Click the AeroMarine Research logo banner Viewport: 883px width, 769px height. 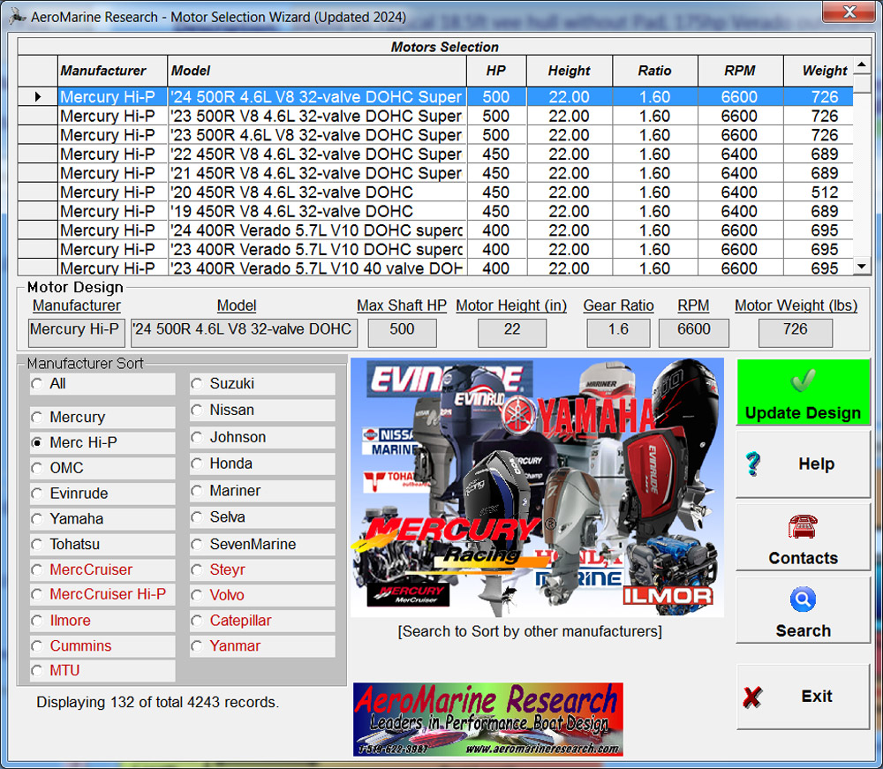click(x=487, y=719)
